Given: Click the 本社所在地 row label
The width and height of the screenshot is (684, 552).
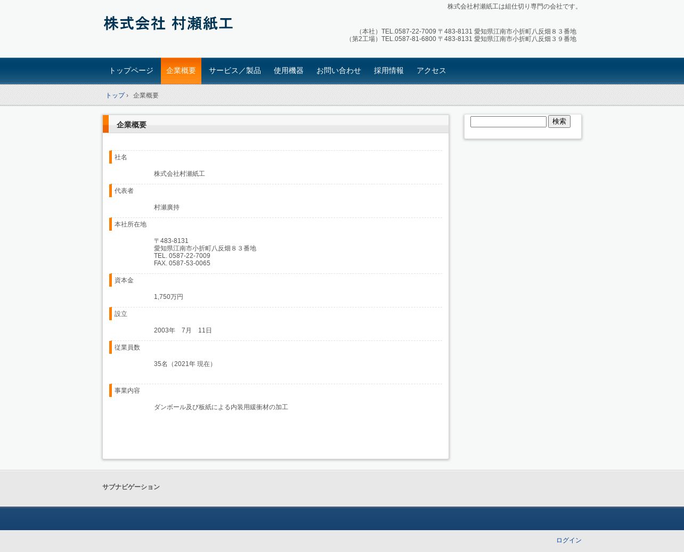Looking at the screenshot, I should 131,224.
